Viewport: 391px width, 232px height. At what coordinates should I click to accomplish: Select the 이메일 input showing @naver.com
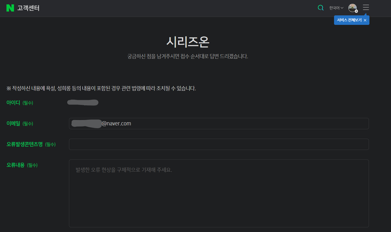point(219,124)
